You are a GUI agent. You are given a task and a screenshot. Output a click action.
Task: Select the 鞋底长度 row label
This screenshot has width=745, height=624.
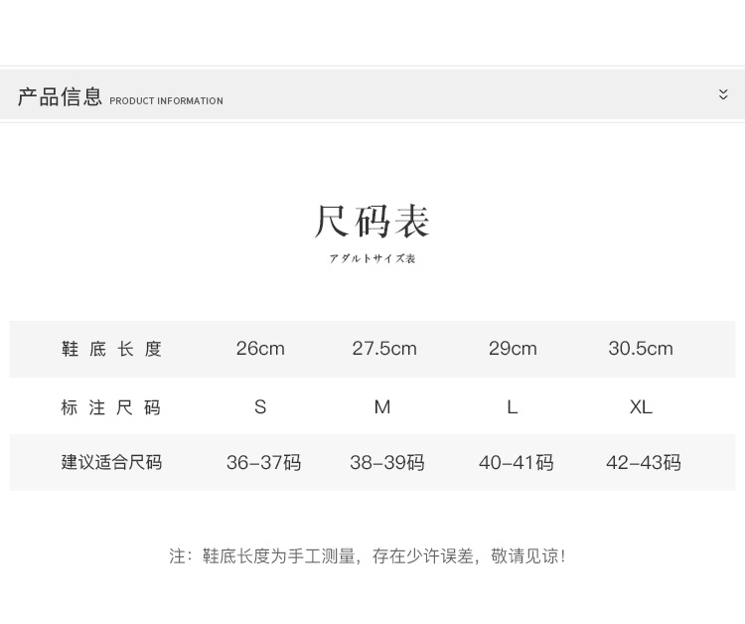tap(111, 349)
